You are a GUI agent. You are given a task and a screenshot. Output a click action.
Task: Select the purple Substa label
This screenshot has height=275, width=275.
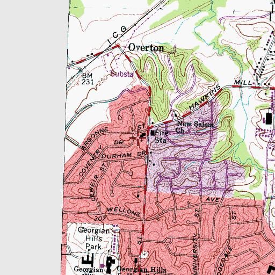pos(122,74)
